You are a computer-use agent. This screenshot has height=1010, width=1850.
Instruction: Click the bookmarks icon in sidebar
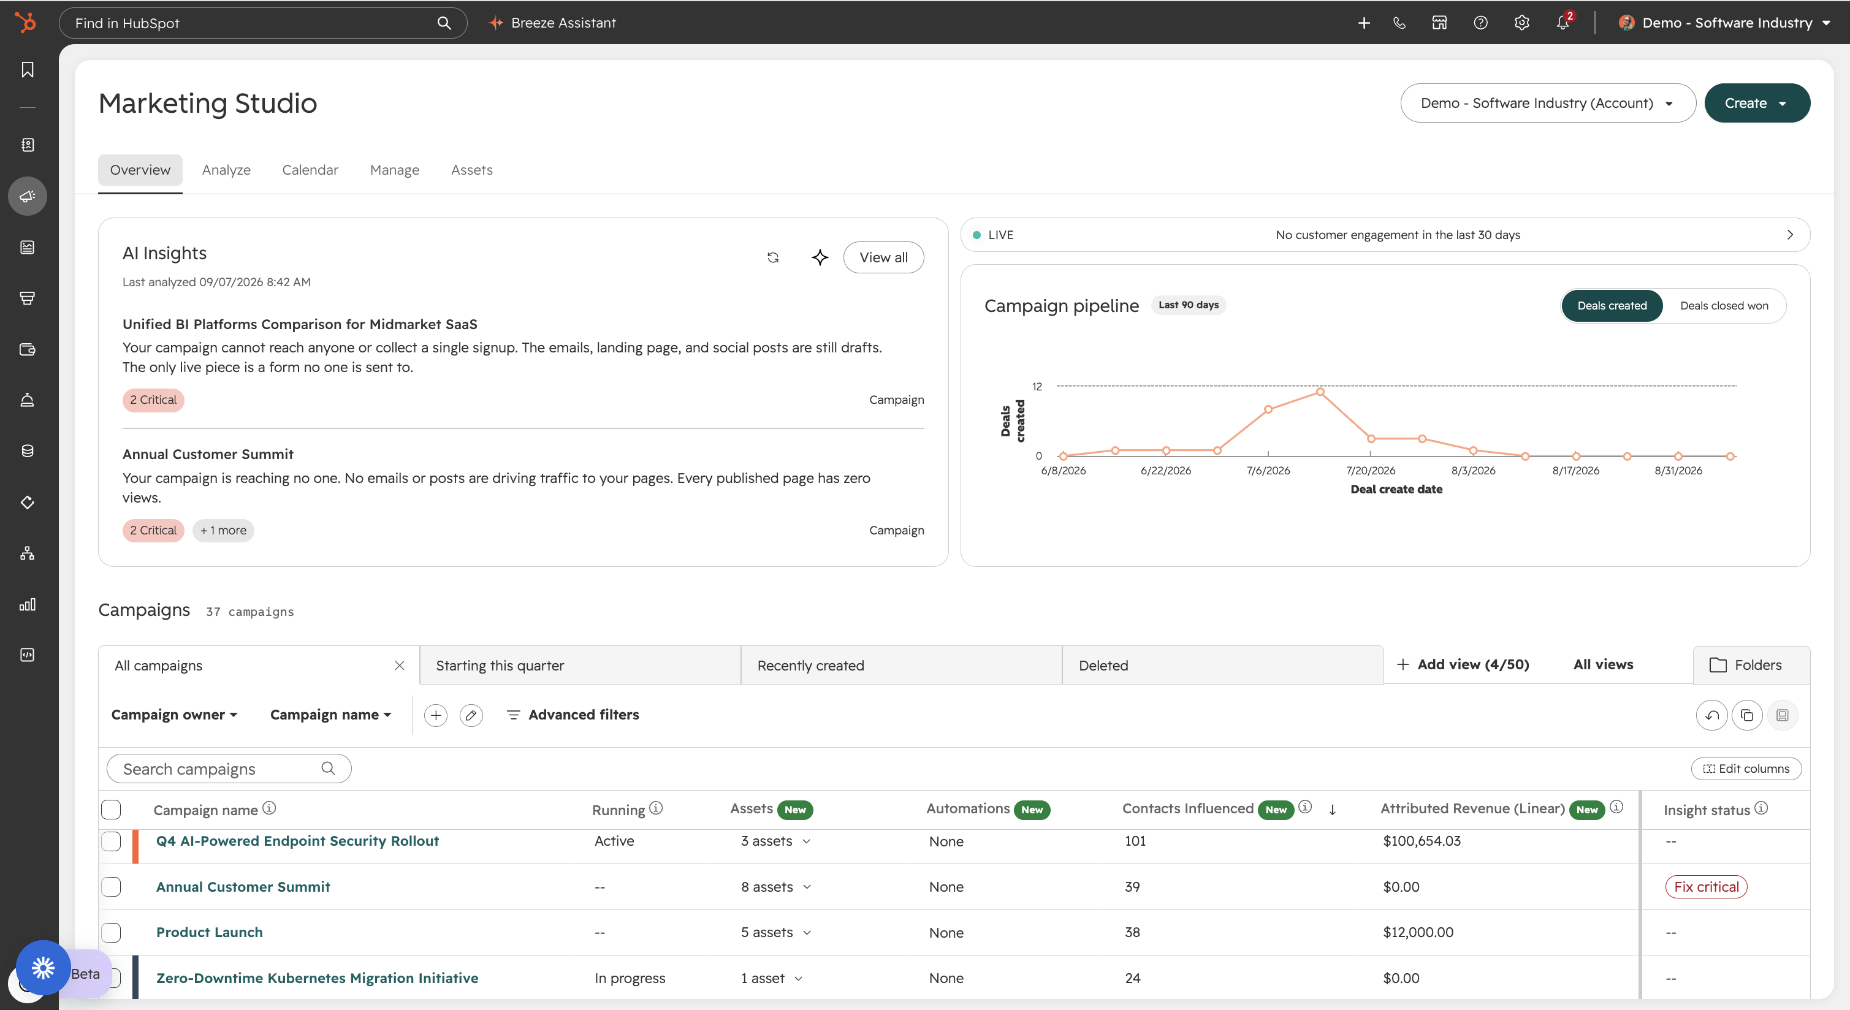(28, 70)
